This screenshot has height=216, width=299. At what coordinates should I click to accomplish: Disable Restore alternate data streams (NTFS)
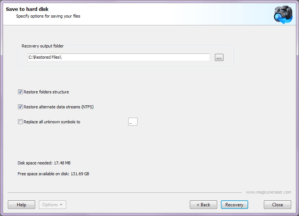point(21,107)
